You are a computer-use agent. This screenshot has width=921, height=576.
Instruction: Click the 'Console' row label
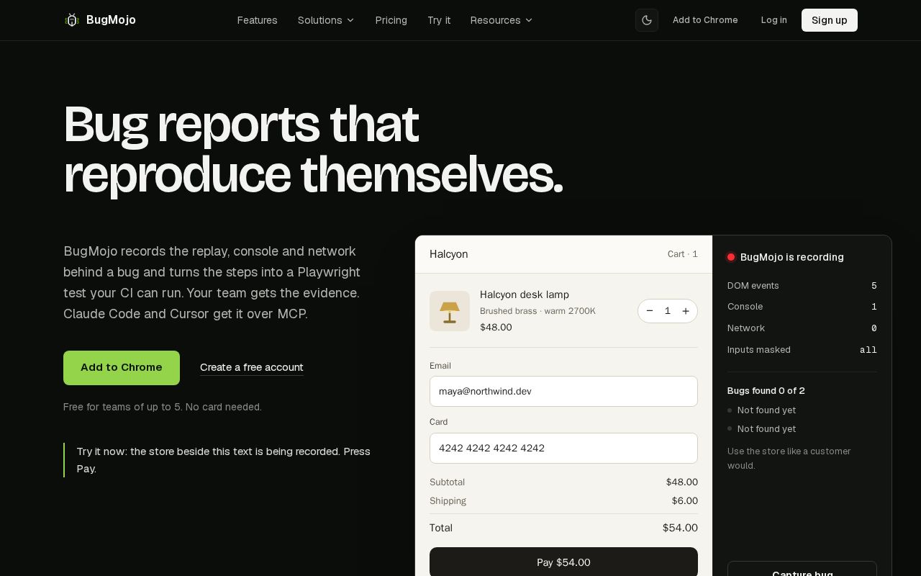[745, 307]
